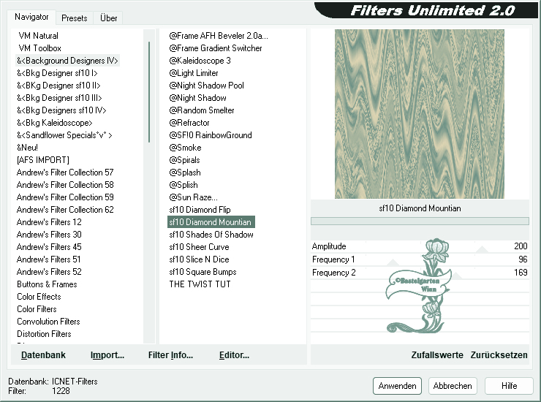The width and height of the screenshot is (541, 402).
Task: Select @Spirals filter
Action: click(x=184, y=160)
